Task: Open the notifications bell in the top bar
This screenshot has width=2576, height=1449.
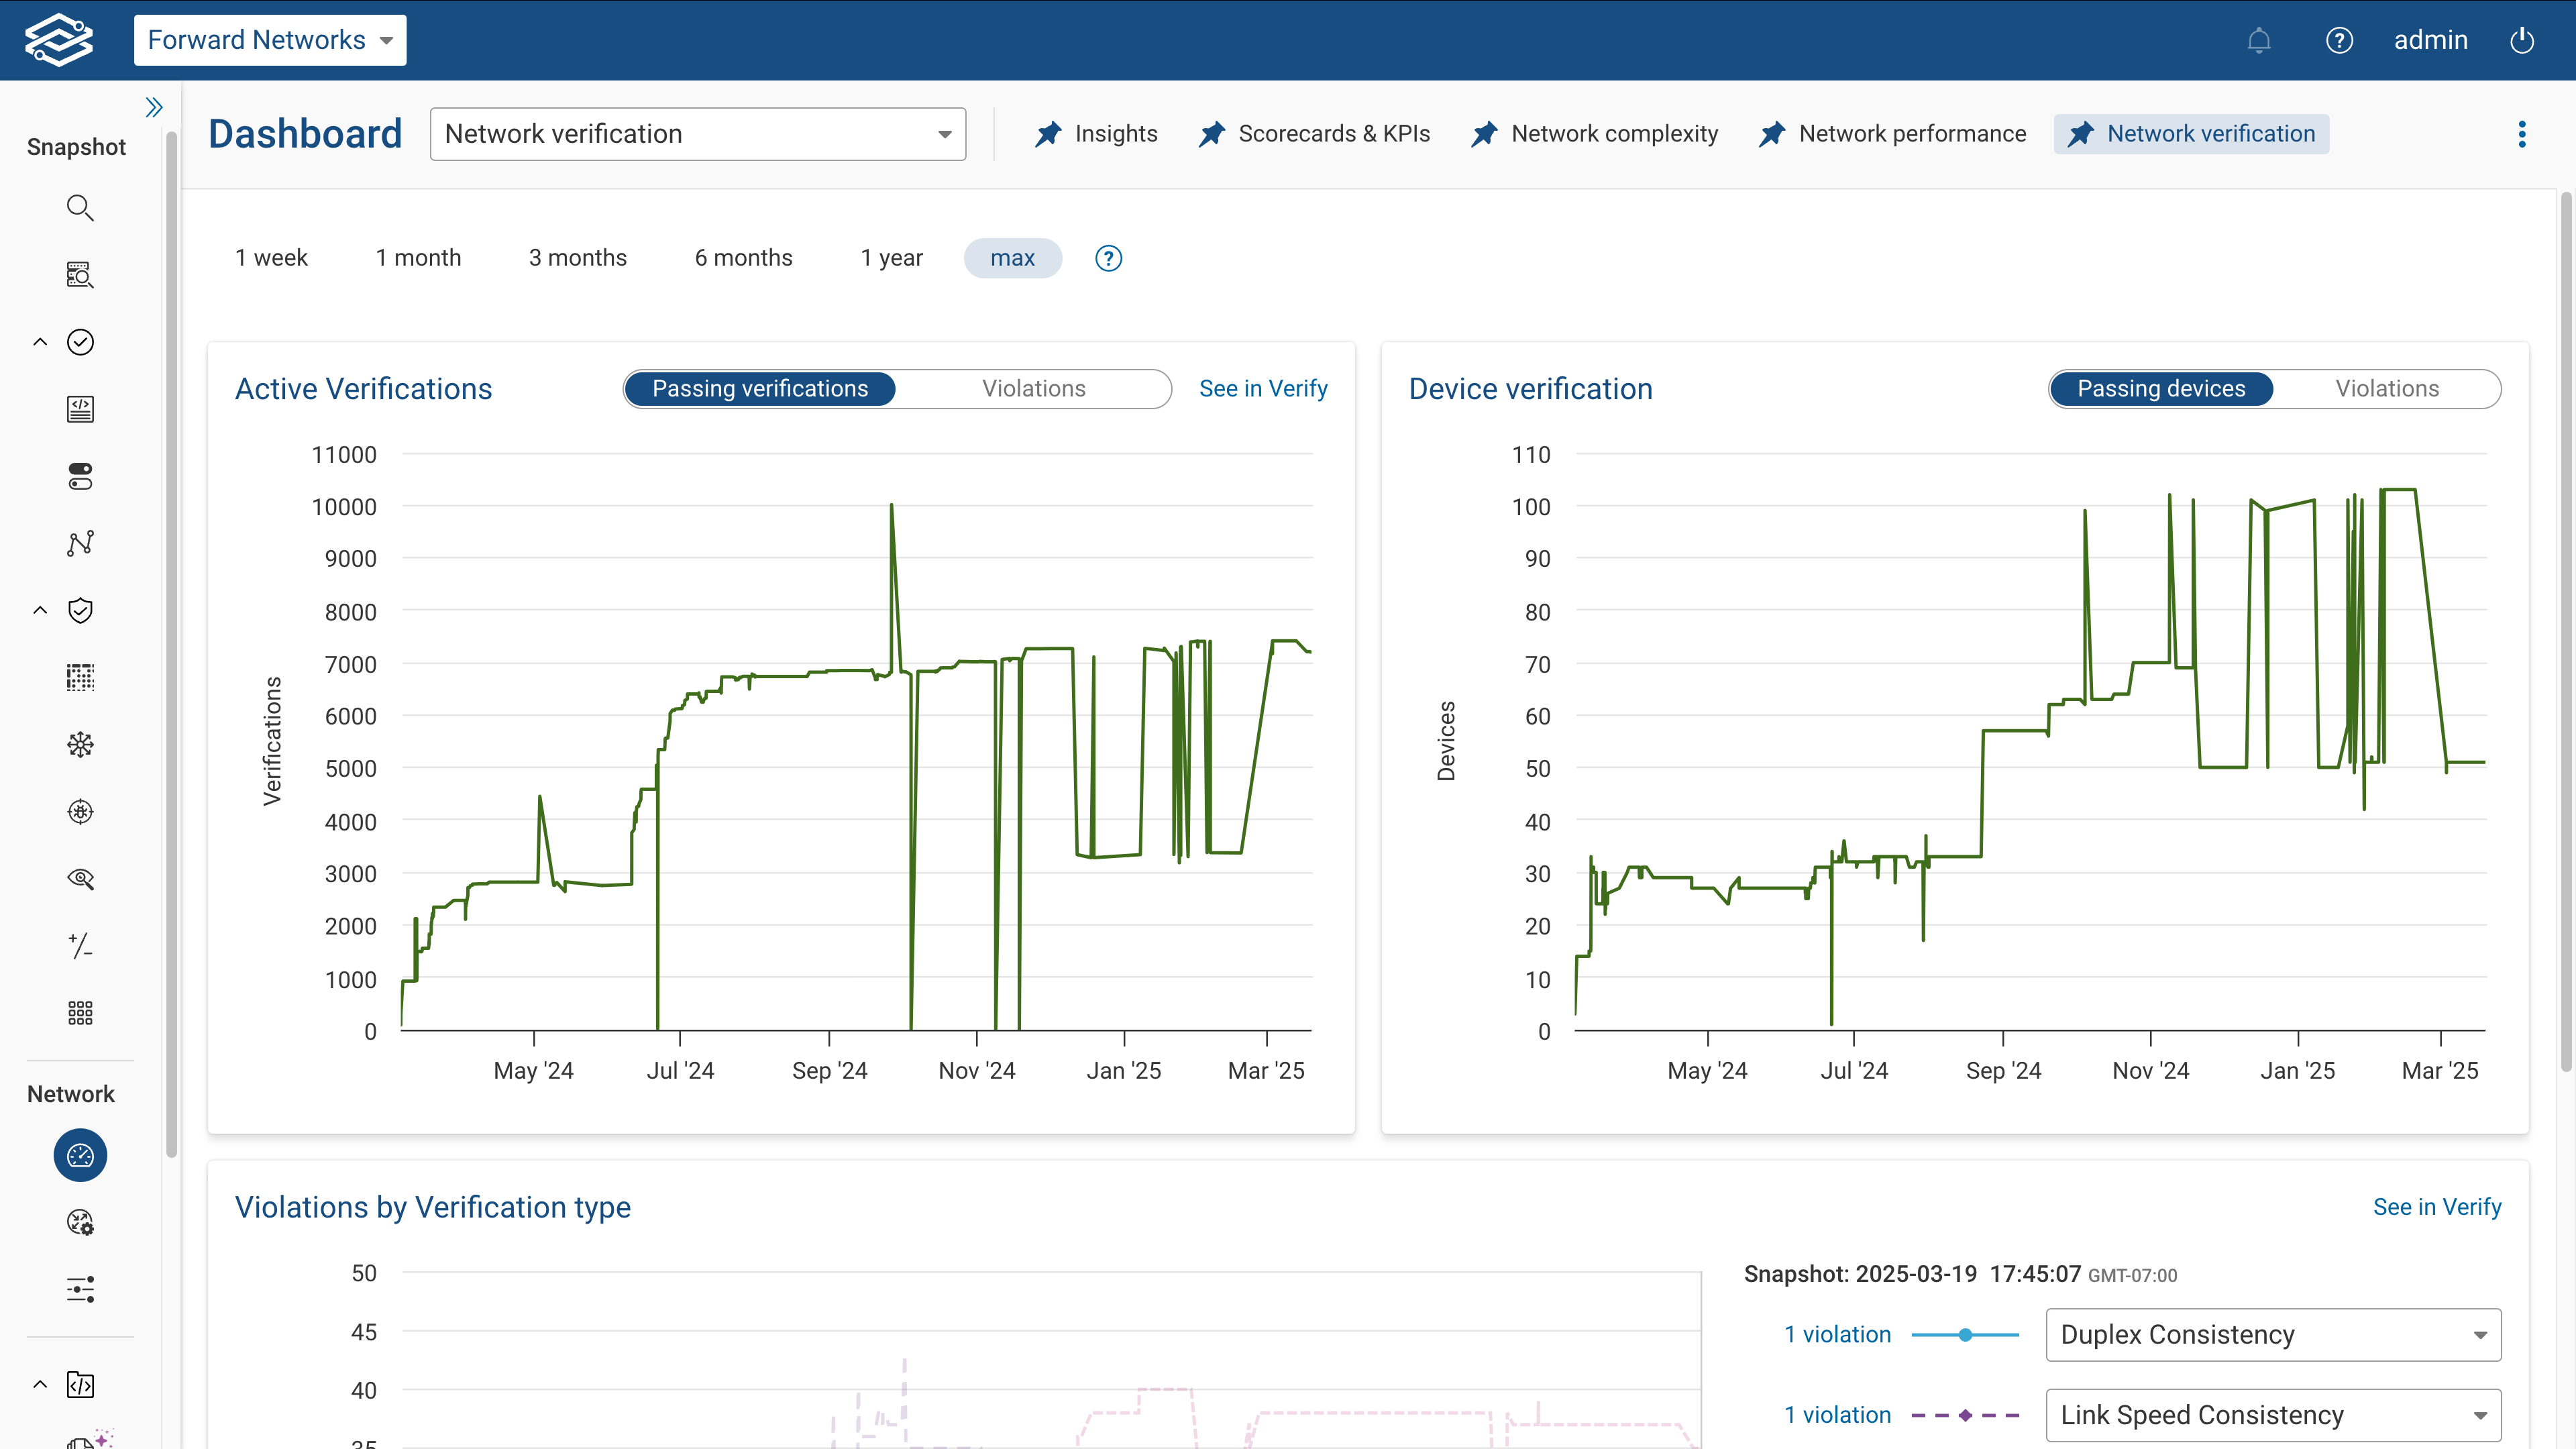Action: 2259,40
